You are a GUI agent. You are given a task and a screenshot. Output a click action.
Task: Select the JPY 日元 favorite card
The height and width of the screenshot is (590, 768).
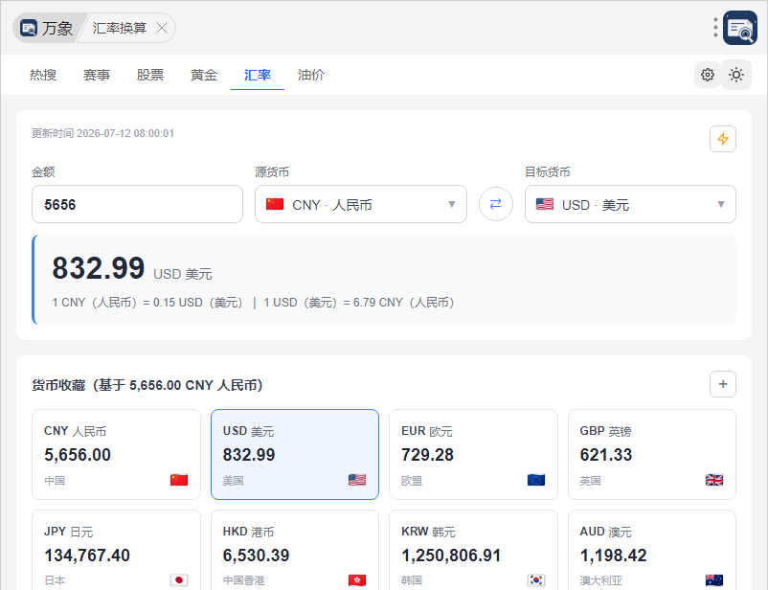pyautogui.click(x=116, y=550)
